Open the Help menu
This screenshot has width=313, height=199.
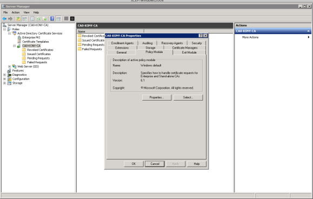(36, 12)
